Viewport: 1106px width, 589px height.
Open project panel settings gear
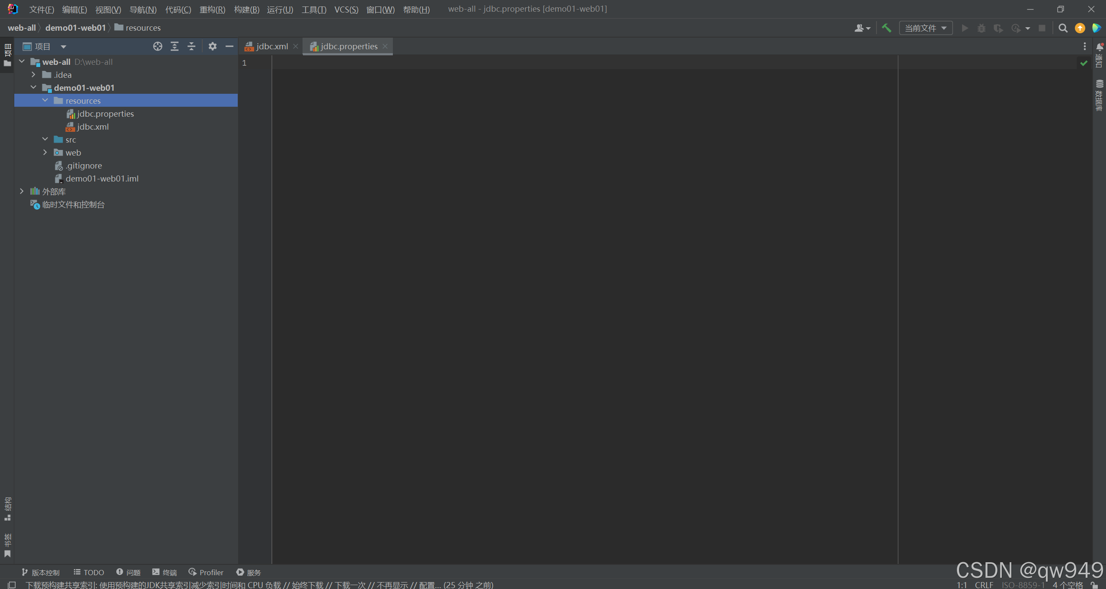point(212,46)
